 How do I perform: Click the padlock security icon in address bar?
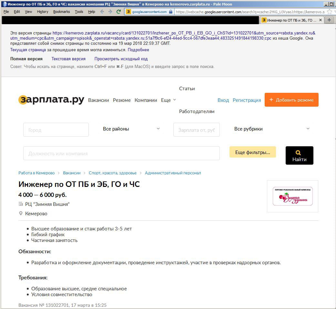pos(171,12)
